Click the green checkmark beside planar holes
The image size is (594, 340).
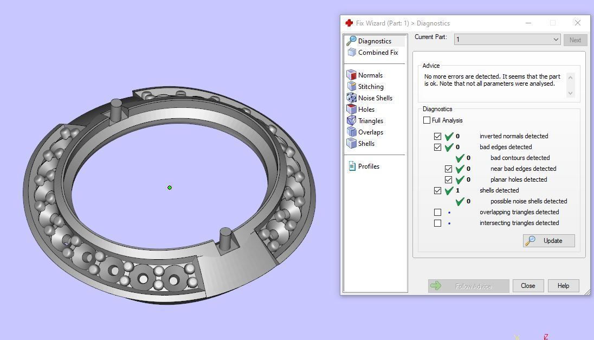click(460, 179)
